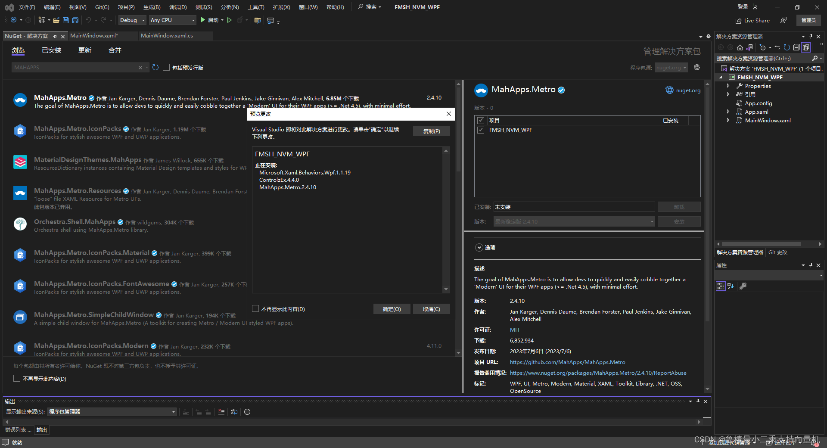Switch to the Git 更改 tab
Screen dimensions: 827x448
coord(778,252)
